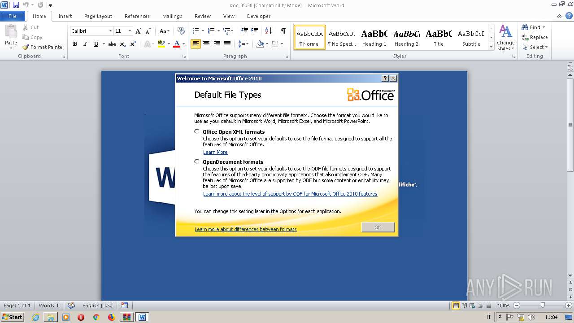574x323 pixels.
Task: Click the Replace command
Action: pos(535,37)
